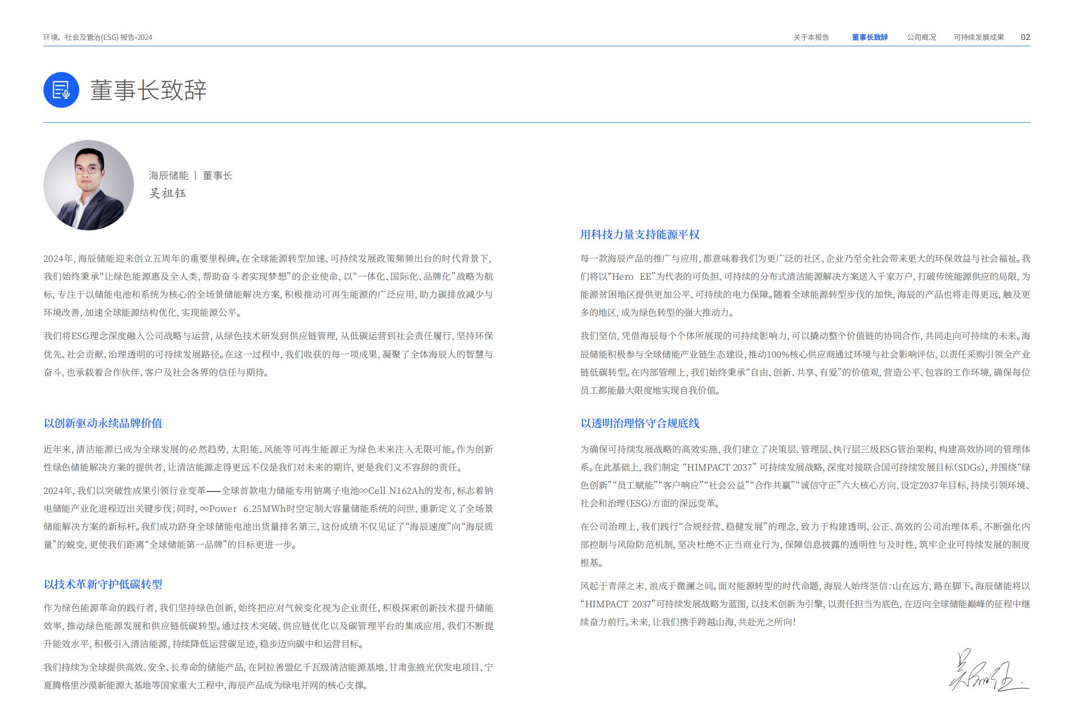Click the label 海辰储能 | 董事长
Screen dimensions: 1074x728
click(x=190, y=175)
